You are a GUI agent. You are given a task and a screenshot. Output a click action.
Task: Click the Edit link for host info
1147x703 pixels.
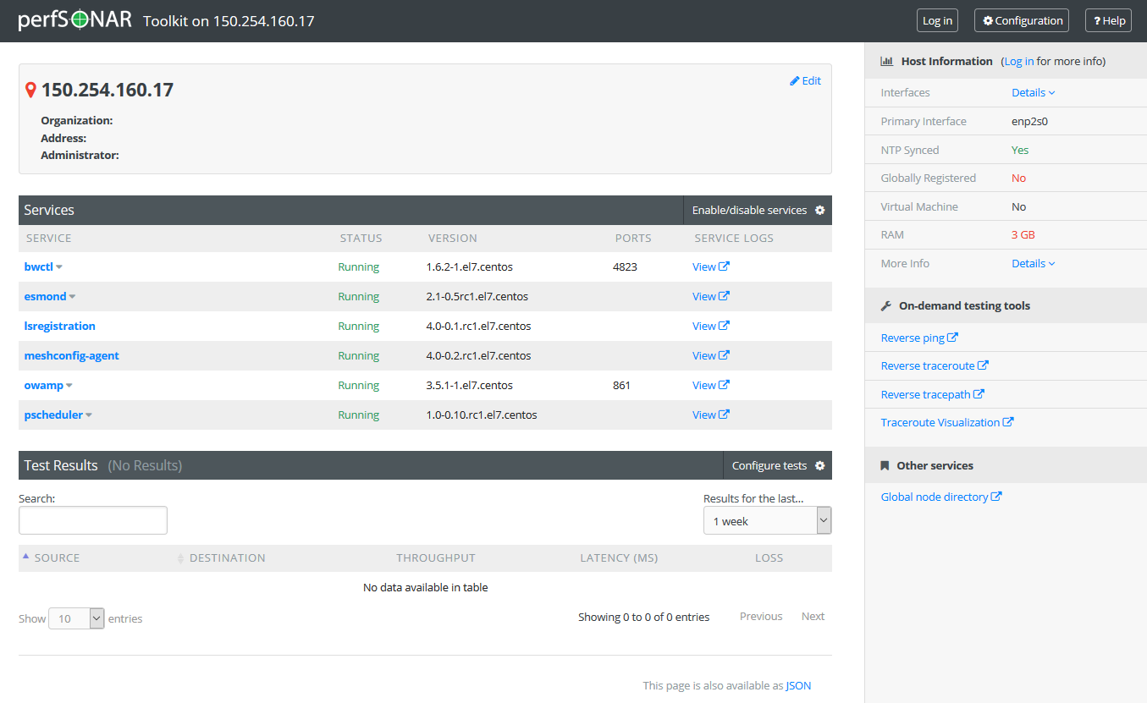(x=805, y=80)
